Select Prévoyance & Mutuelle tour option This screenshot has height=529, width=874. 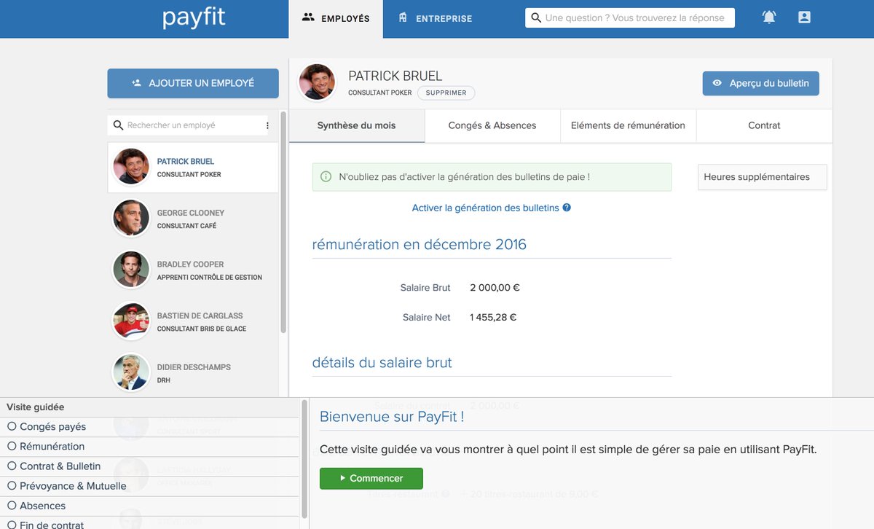[67, 486]
